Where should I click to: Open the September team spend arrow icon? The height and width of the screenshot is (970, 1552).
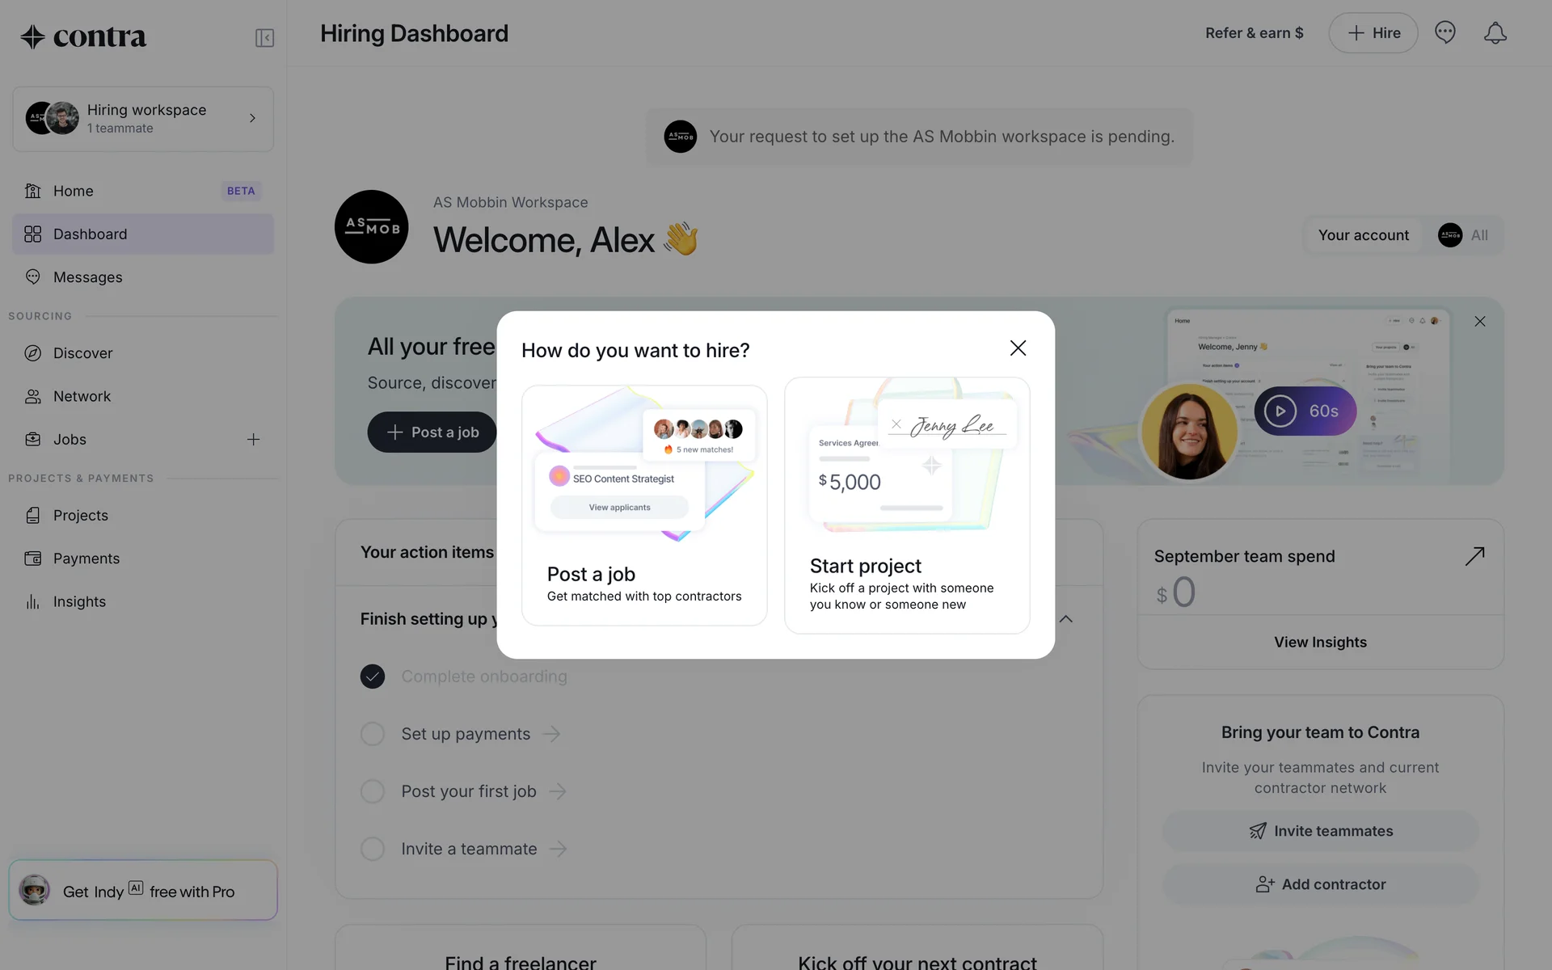pos(1474,556)
